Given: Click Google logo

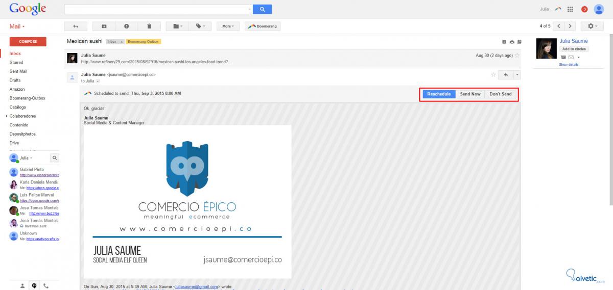Looking at the screenshot, I should pos(28,9).
